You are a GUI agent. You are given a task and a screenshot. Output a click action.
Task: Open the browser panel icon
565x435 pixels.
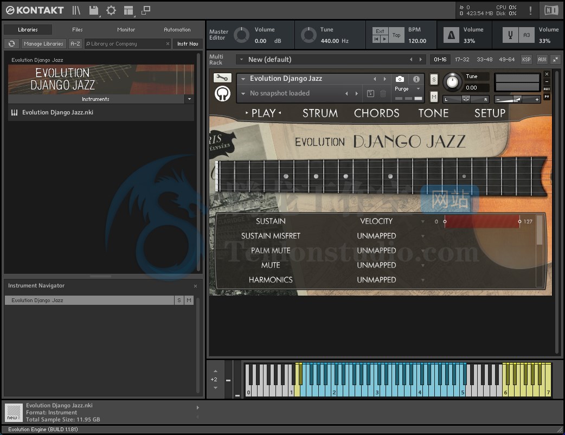pos(76,10)
